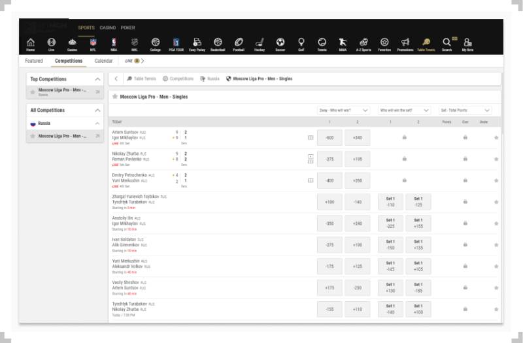Open Promotions megaphone icon

click(x=405, y=44)
